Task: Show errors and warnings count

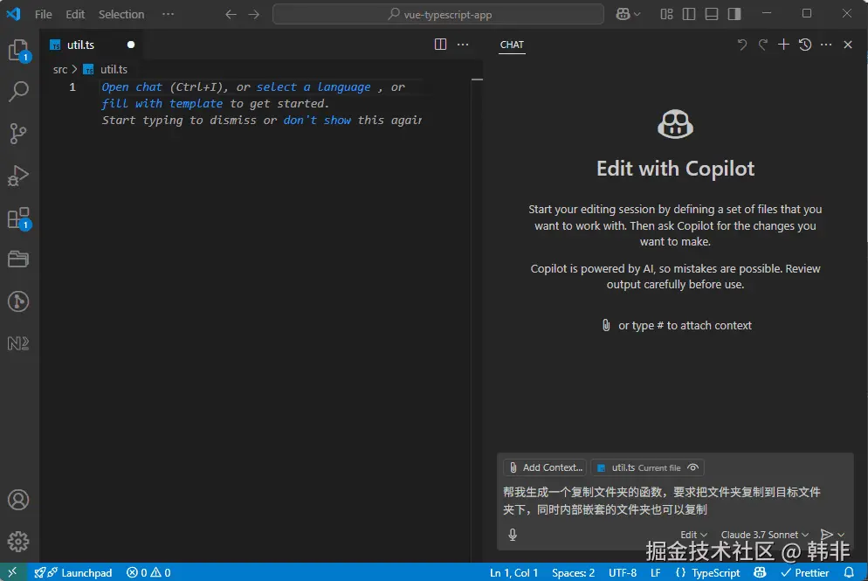Action: click(148, 572)
